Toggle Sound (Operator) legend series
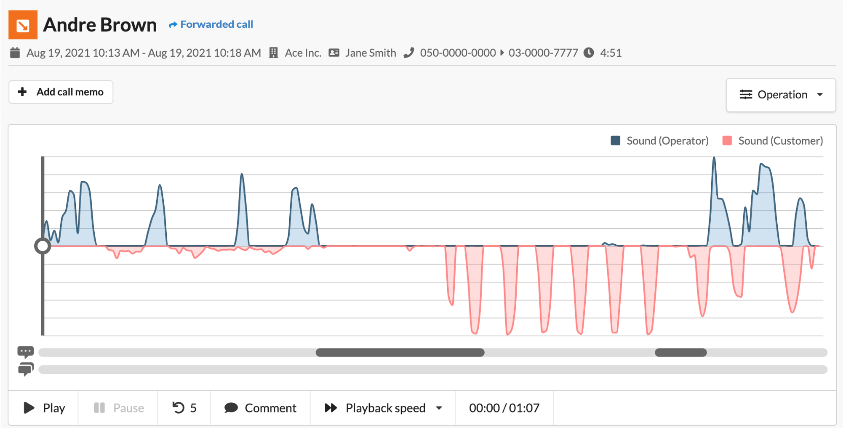Viewport: 843px width, 428px height. [x=659, y=141]
